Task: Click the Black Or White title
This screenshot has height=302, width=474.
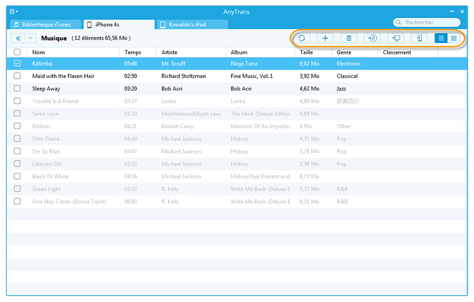Action: pyautogui.click(x=50, y=177)
